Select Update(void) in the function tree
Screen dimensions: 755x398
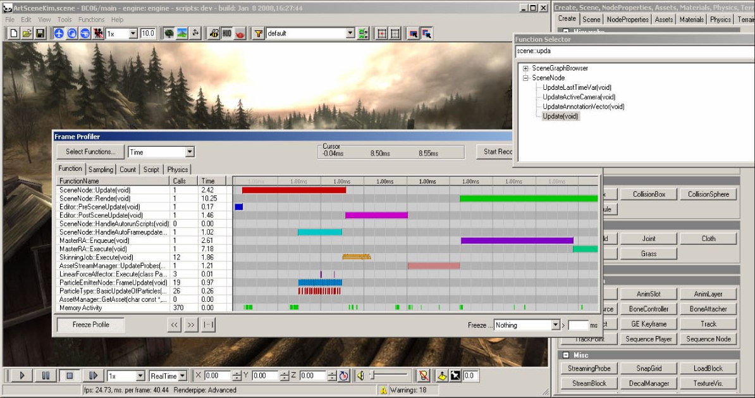[x=560, y=116]
